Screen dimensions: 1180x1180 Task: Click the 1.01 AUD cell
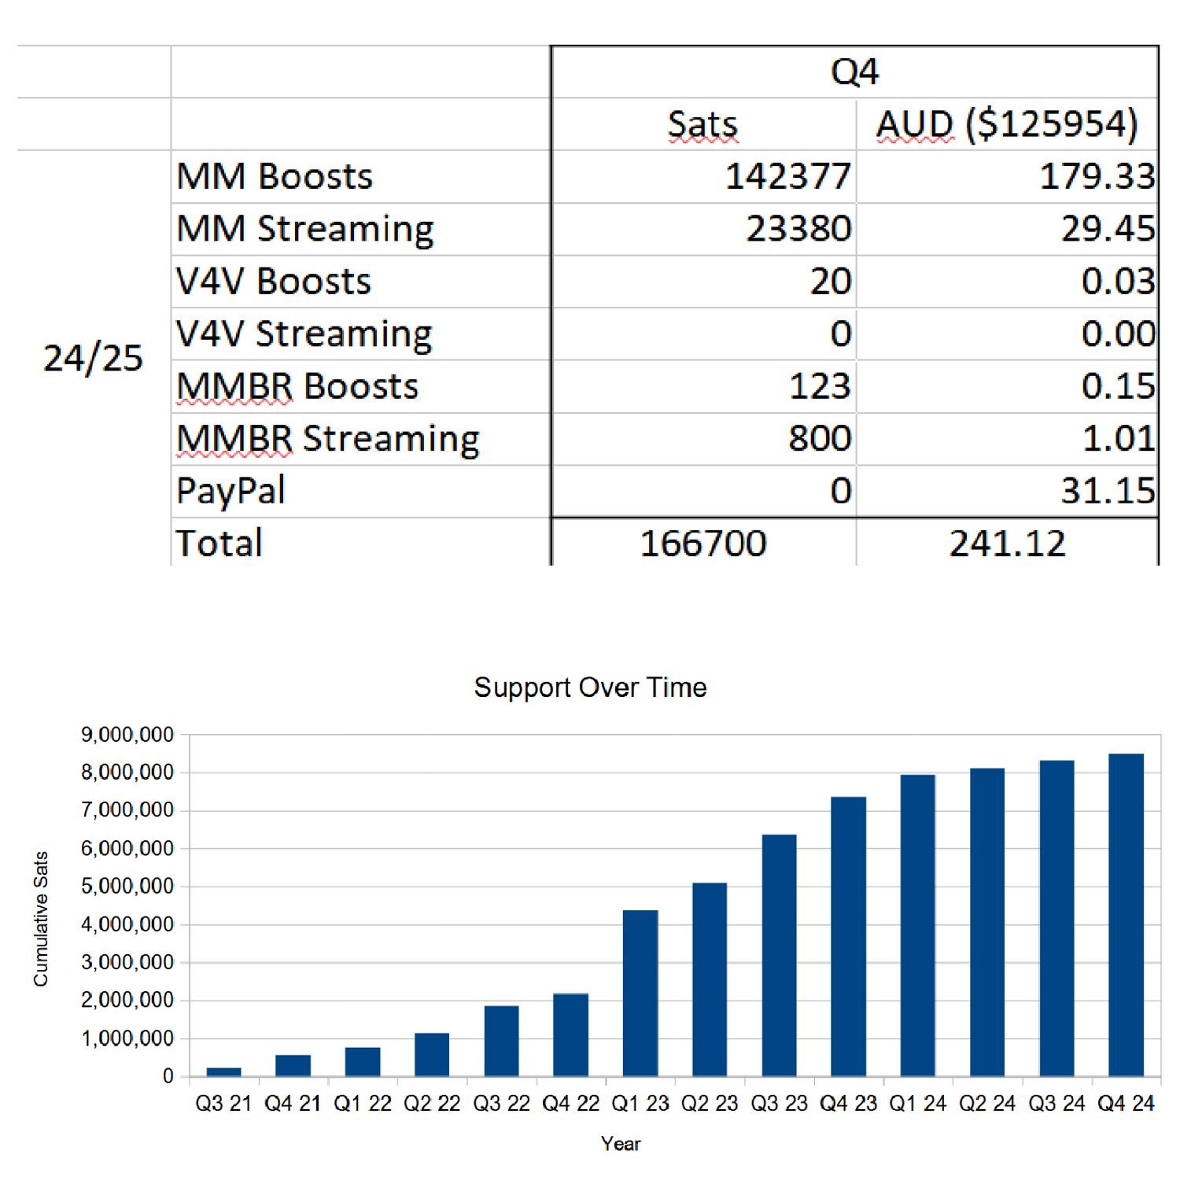[1007, 439]
